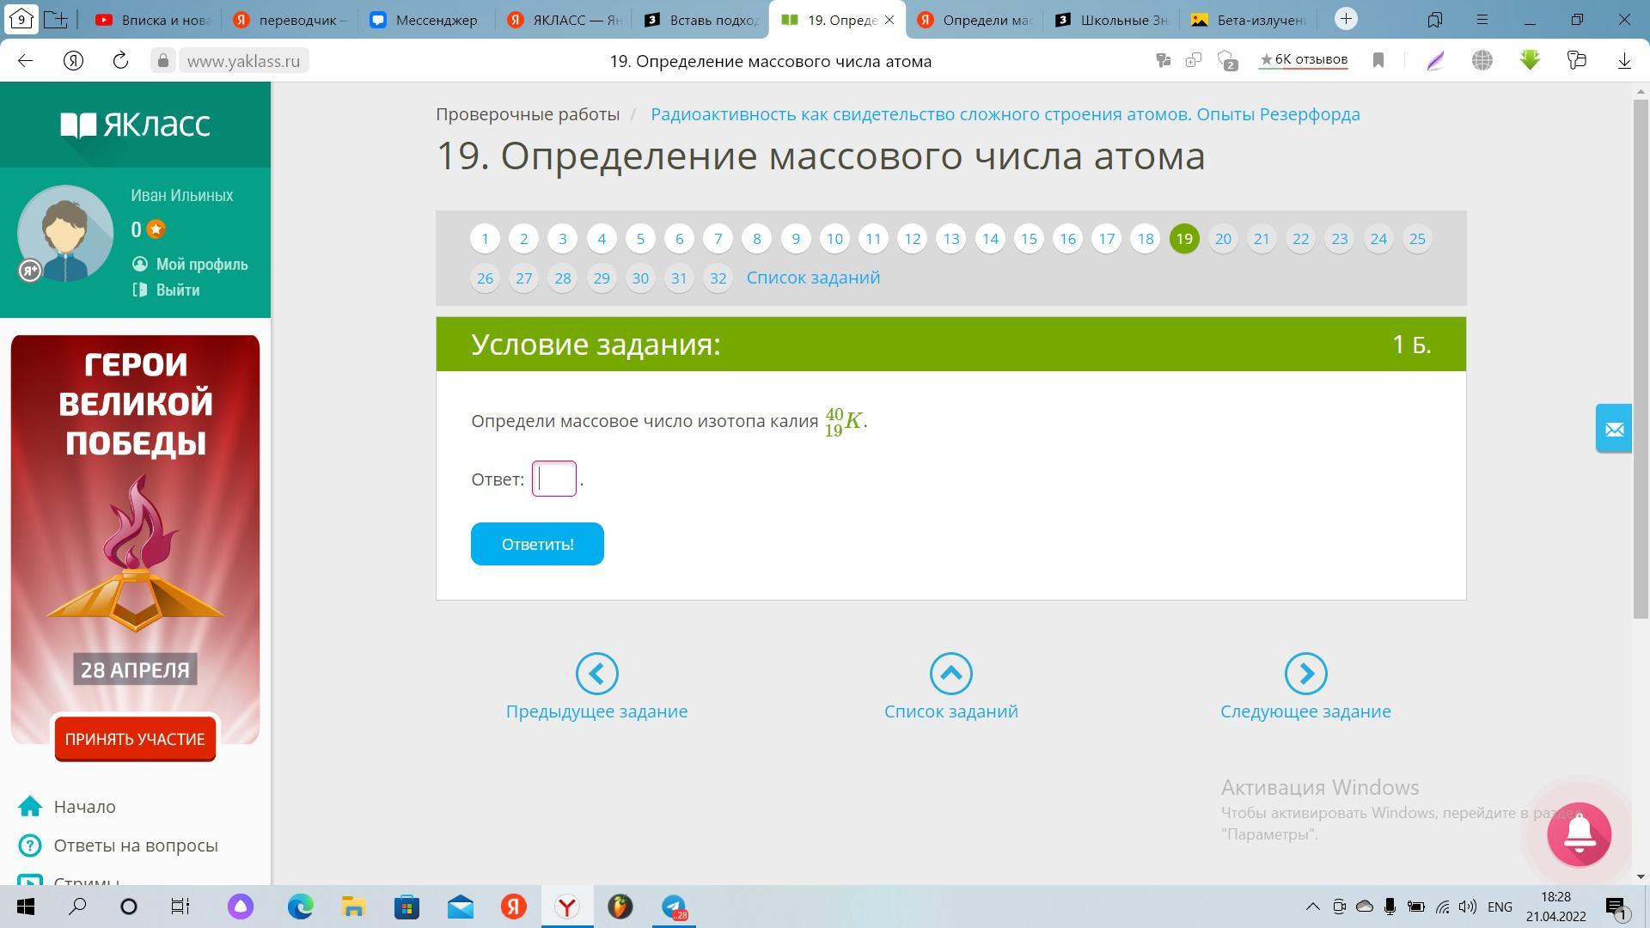
Task: Open the ЯКласс logo home link
Action: pos(135,125)
